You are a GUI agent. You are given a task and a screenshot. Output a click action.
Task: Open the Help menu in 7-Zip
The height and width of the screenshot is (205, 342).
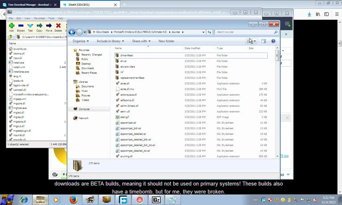pos(61,18)
